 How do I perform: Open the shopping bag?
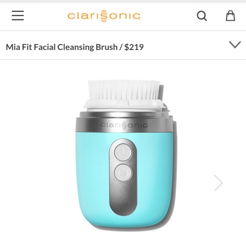tap(230, 16)
